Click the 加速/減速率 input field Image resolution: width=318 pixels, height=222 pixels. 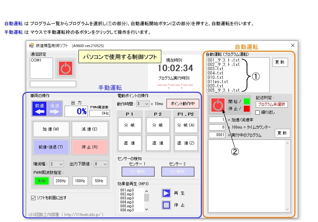click(x=217, y=120)
